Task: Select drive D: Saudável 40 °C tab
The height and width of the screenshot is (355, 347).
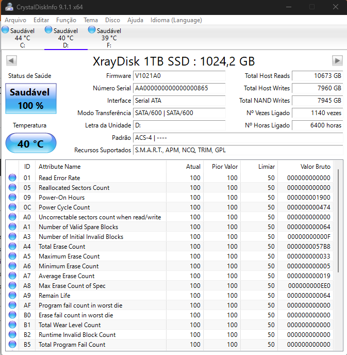Action: point(66,37)
